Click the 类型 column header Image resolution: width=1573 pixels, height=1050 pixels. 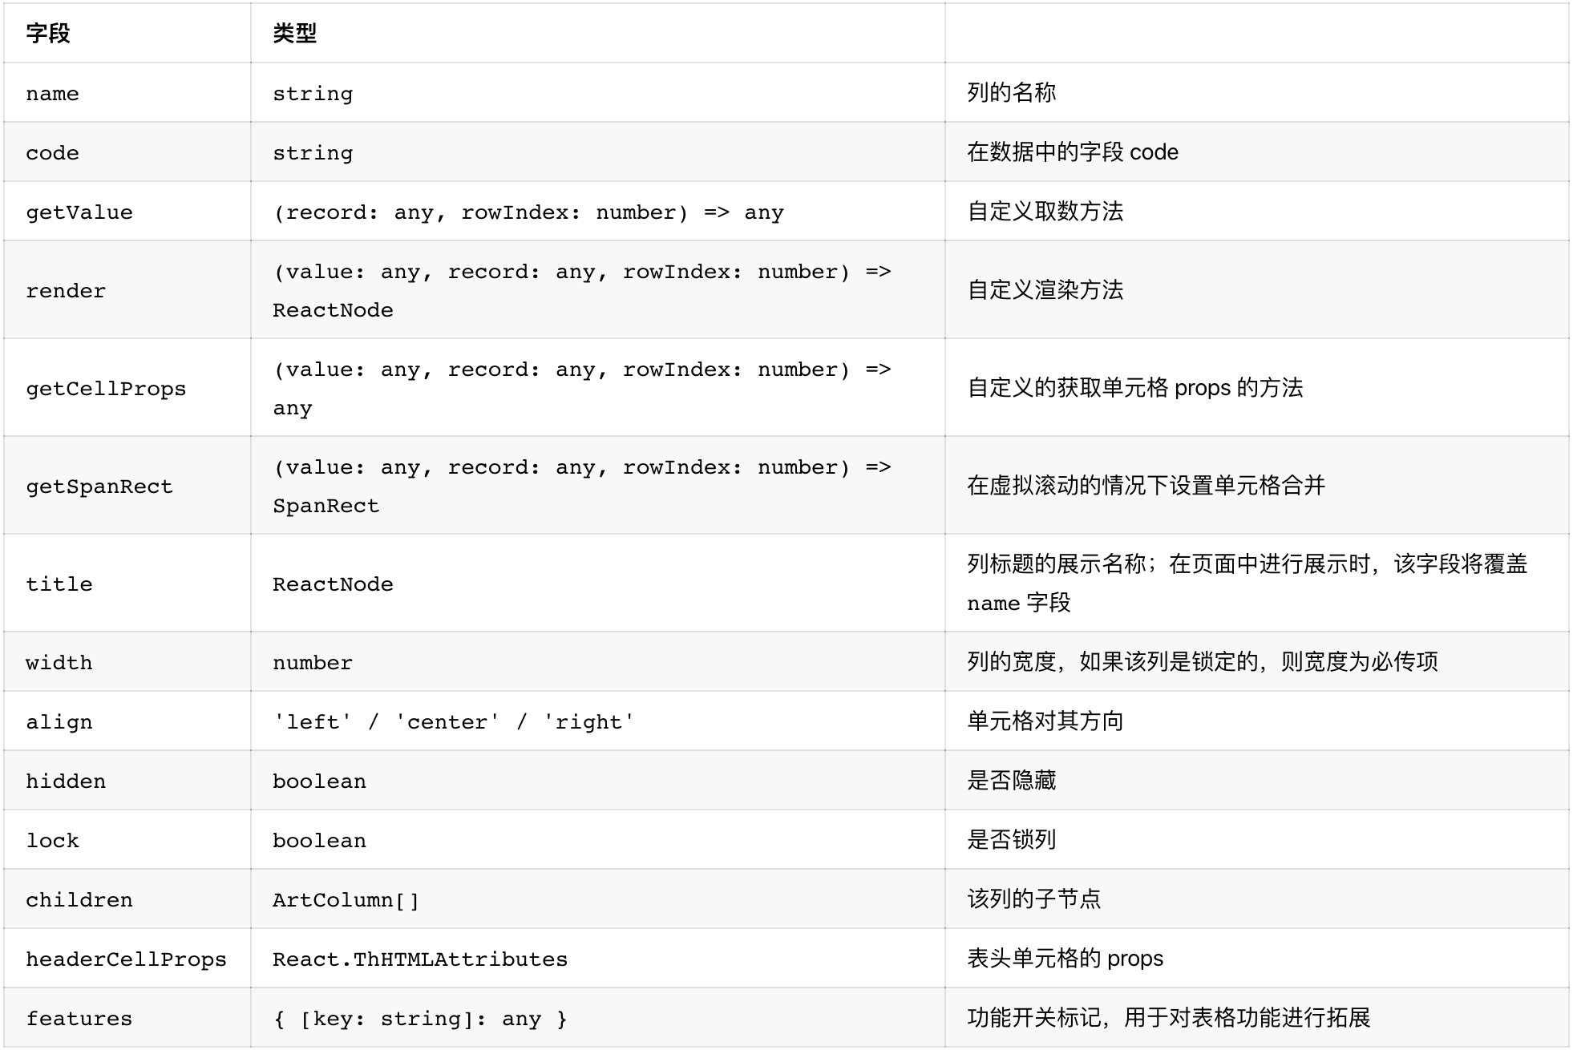(293, 34)
